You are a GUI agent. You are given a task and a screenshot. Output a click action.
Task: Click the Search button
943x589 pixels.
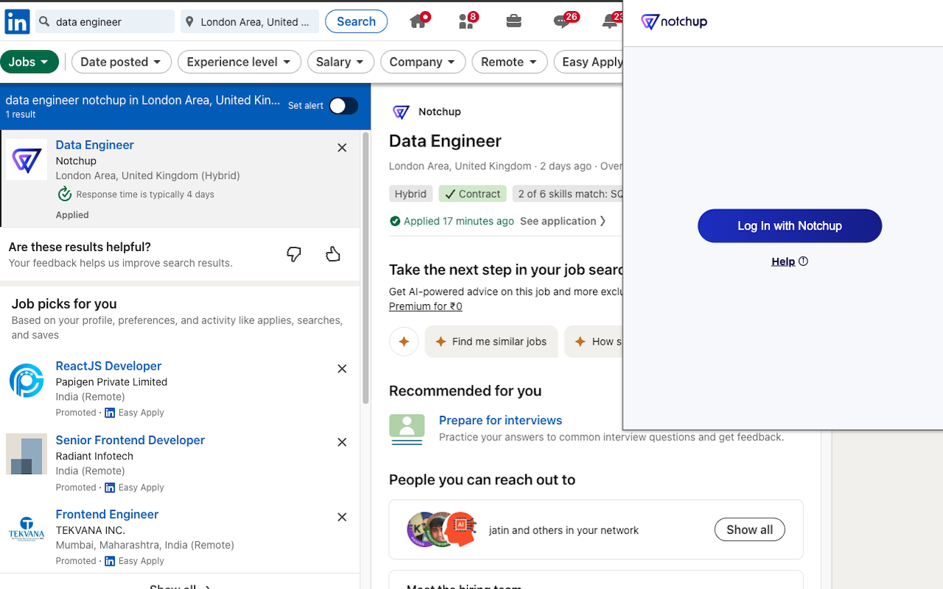point(357,21)
